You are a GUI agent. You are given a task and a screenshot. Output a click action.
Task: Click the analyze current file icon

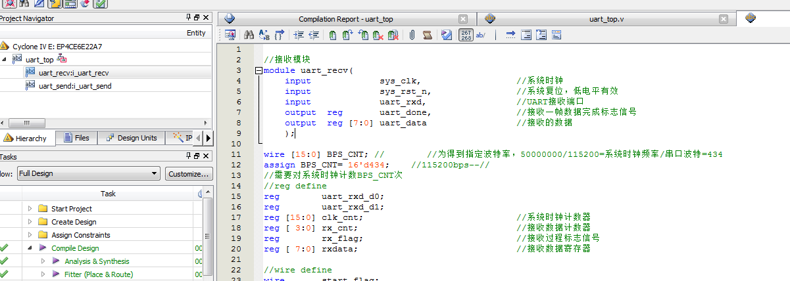(x=447, y=35)
